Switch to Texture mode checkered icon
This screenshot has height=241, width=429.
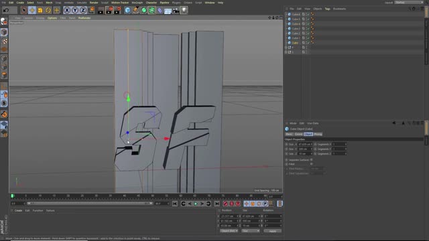(4, 41)
